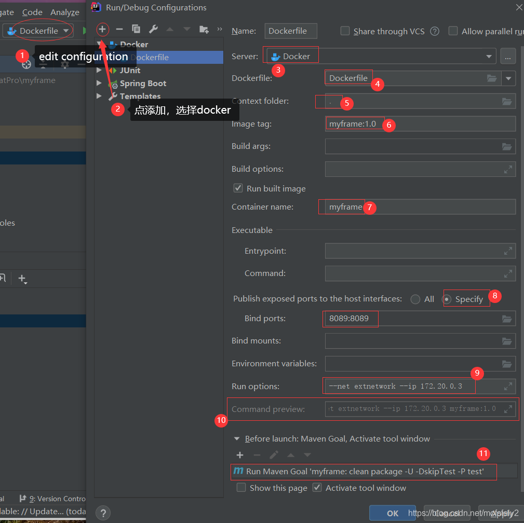The width and height of the screenshot is (524, 523).
Task: Open the help question mark button
Action: pyautogui.click(x=103, y=513)
